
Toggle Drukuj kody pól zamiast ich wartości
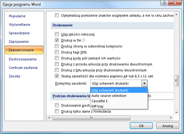coord(57,58)
